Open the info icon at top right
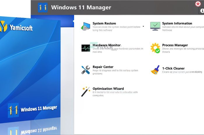The width and height of the screenshot is (204, 135). coord(202,11)
